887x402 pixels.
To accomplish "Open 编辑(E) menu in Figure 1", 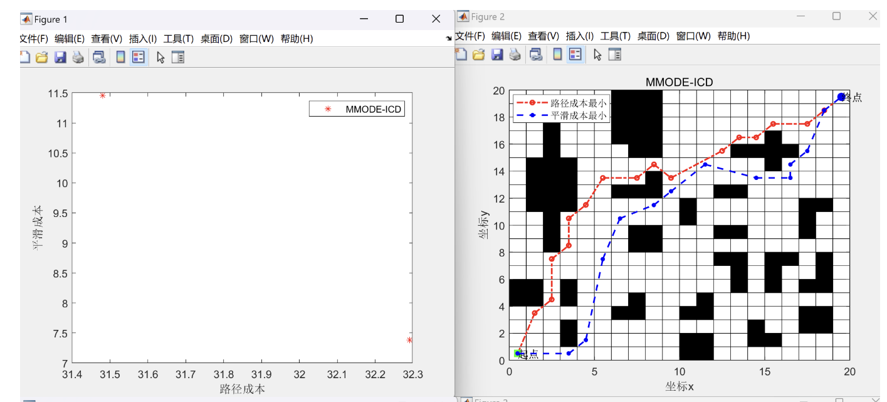I will (70, 39).
